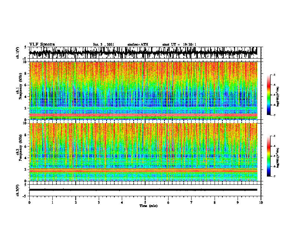Click the ch.1 color bar "log(PSD)" label
The image size is (294, 227).
(x=278, y=97)
